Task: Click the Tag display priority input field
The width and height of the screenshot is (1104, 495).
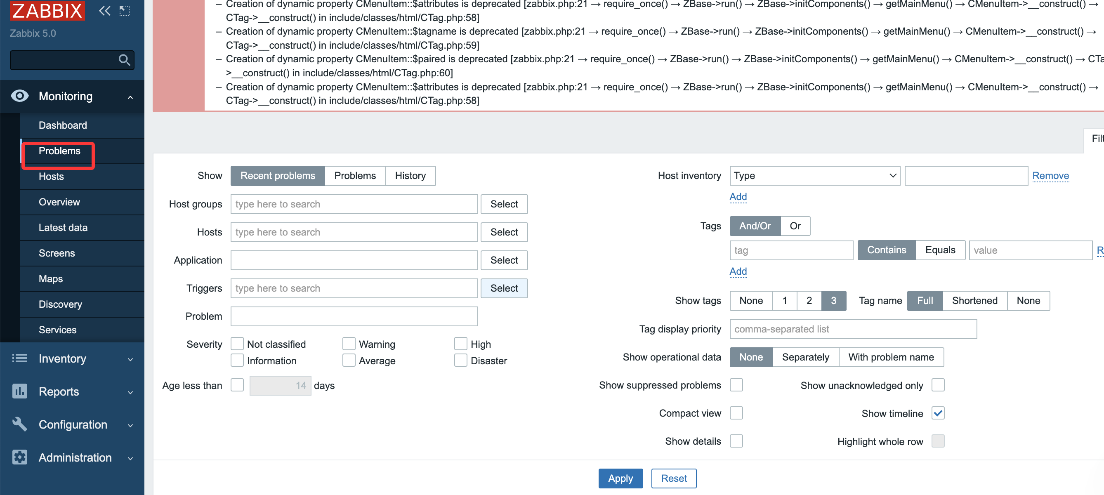Action: click(853, 329)
